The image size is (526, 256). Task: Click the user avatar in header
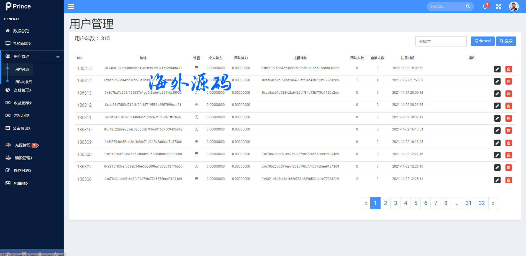pos(514,6)
